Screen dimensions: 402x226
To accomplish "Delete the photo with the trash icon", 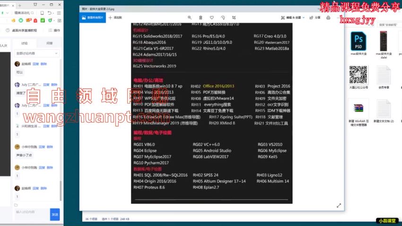I will tap(201, 17).
